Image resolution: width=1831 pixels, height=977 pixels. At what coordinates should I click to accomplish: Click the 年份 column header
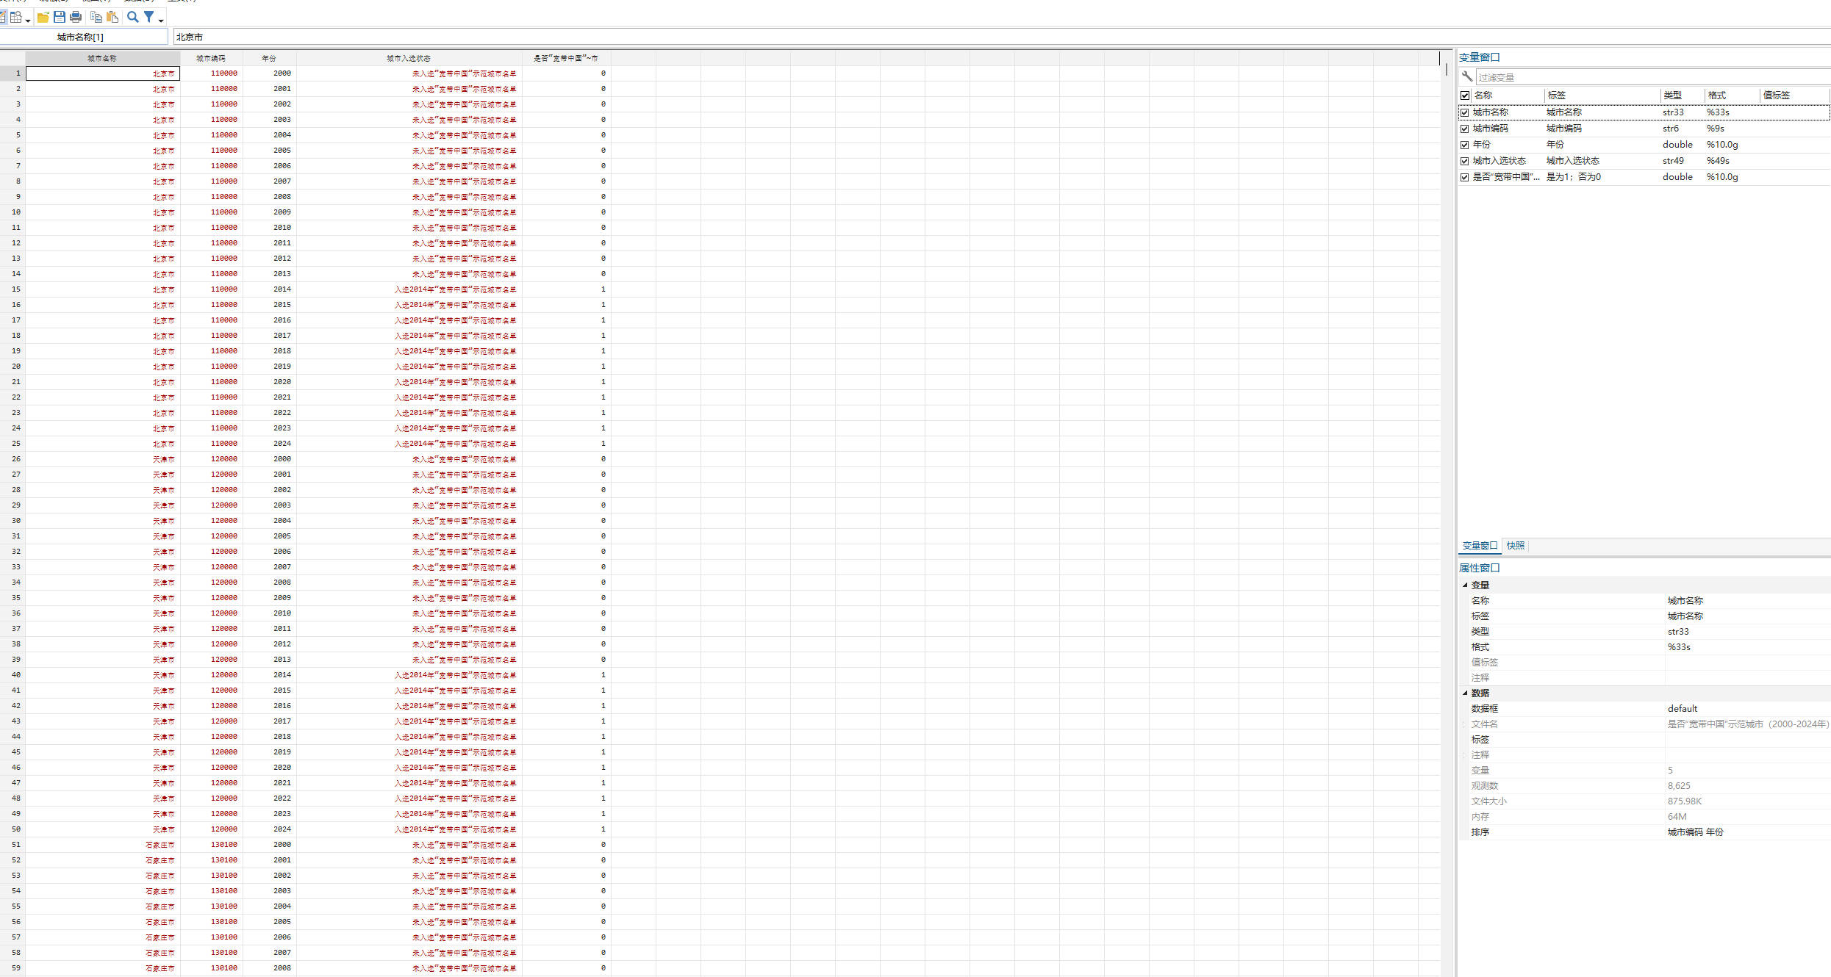[x=269, y=58]
